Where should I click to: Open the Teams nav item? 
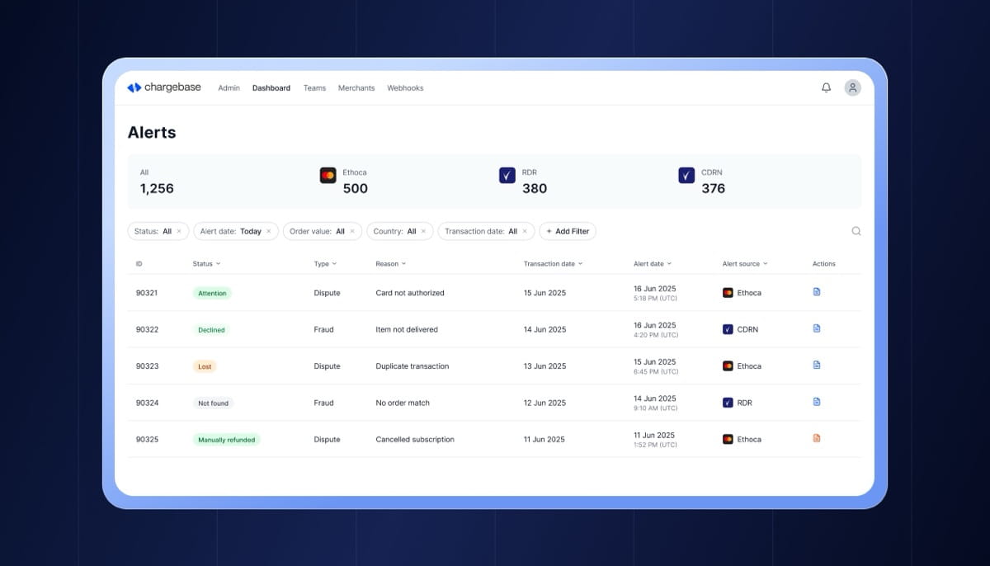coord(314,88)
